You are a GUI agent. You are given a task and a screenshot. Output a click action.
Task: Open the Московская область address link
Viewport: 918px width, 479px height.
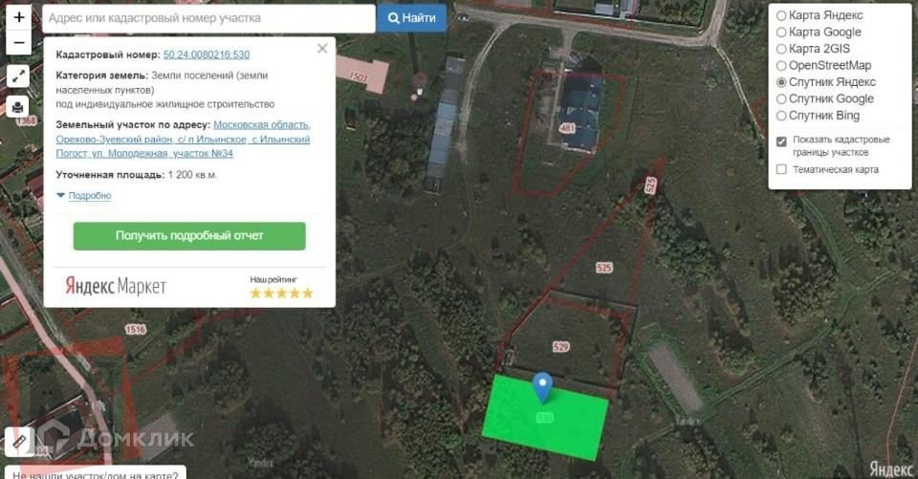pyautogui.click(x=262, y=124)
